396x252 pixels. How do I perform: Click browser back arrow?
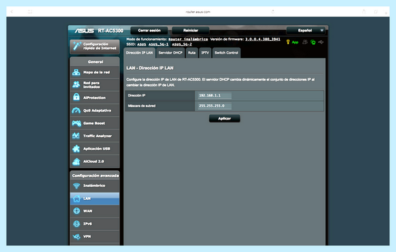point(12,12)
